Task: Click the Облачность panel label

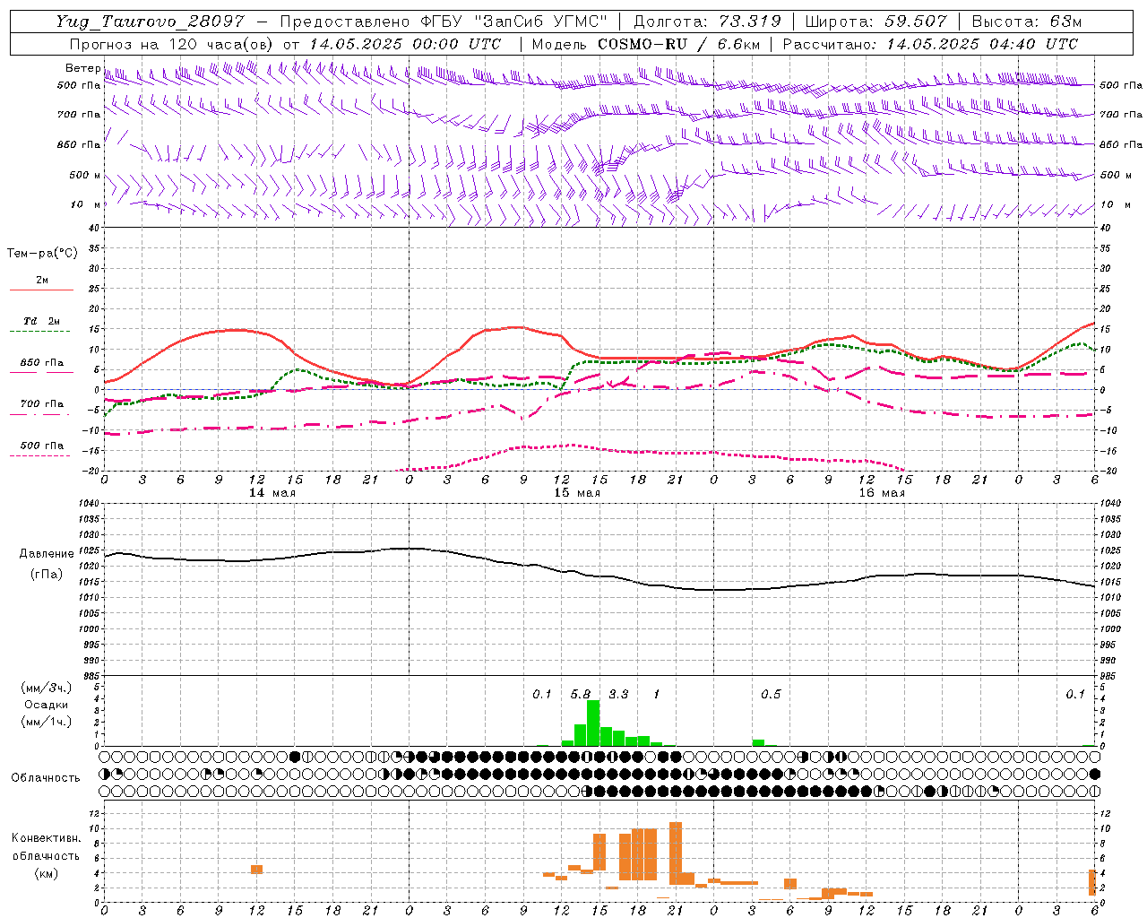Action: (46, 777)
